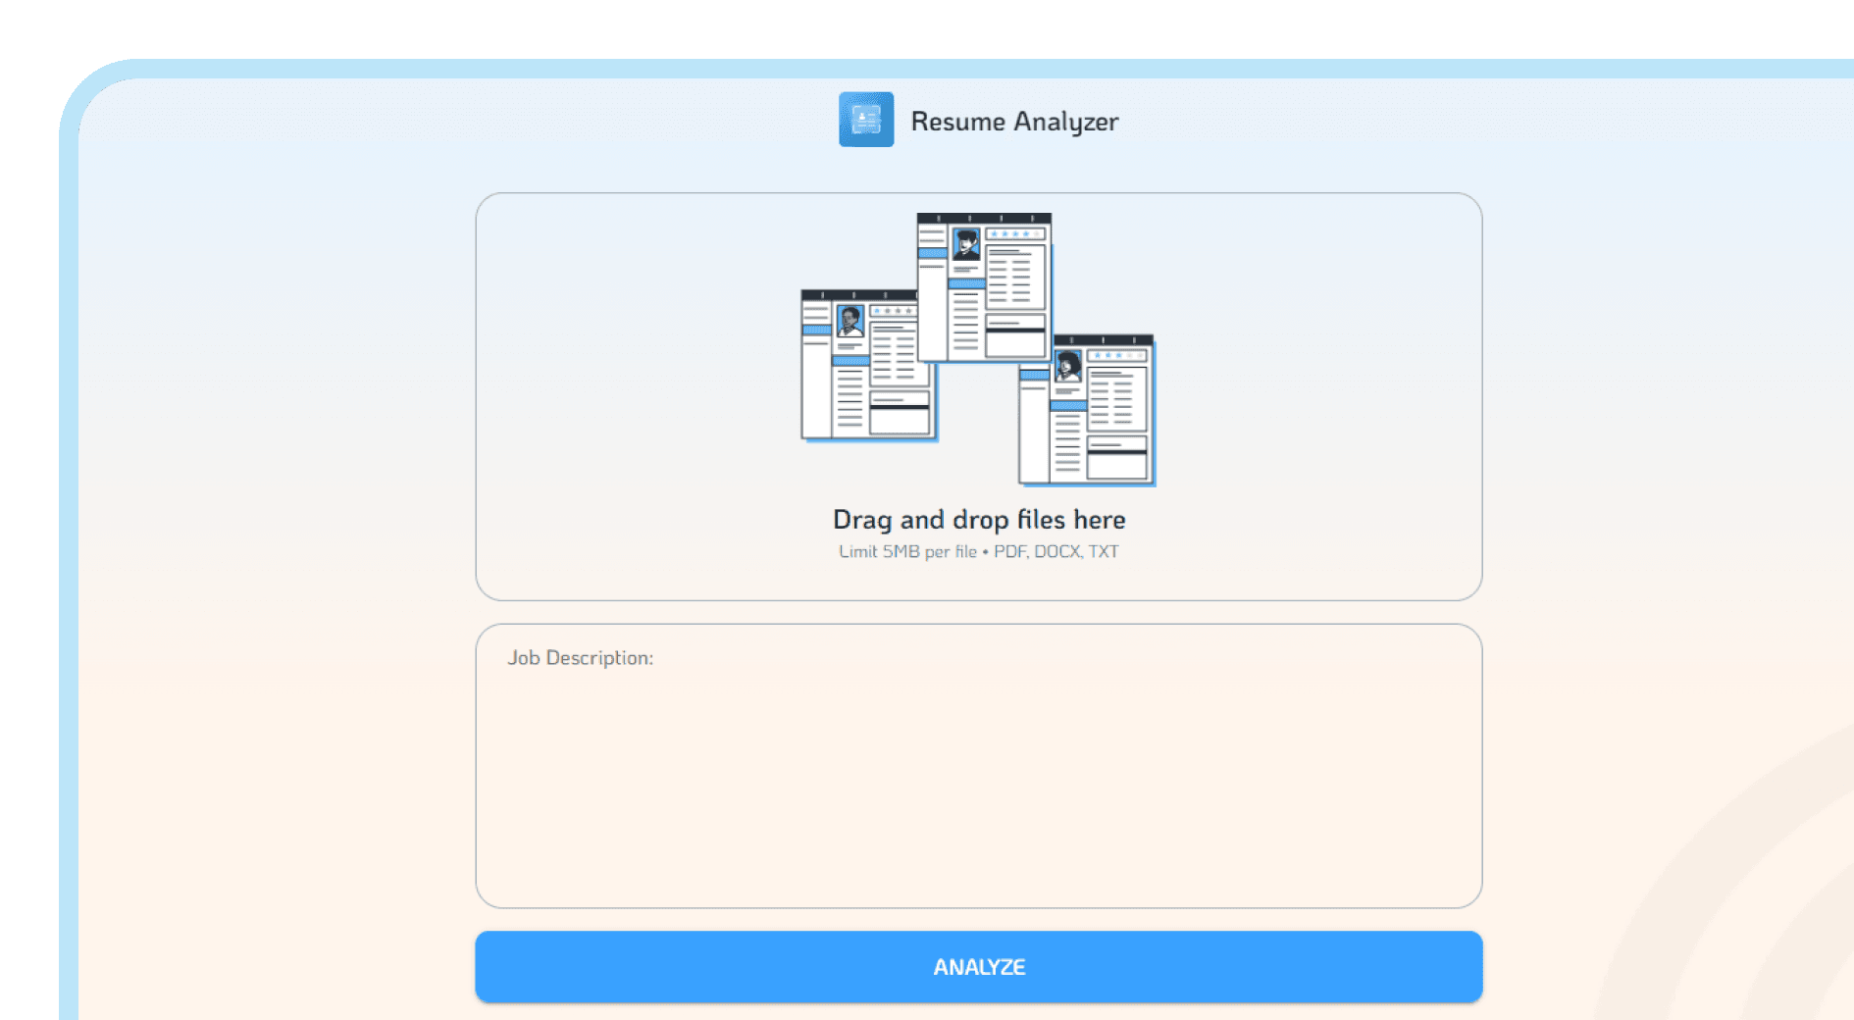Click the profile photo on the center resume card
Screen dimensions: 1854x1020
(966, 245)
